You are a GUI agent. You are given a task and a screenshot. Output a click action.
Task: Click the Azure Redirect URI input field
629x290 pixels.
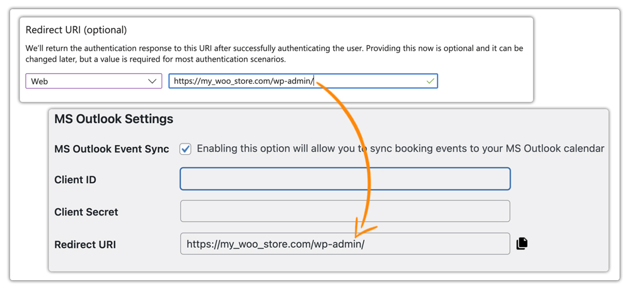[x=303, y=81]
